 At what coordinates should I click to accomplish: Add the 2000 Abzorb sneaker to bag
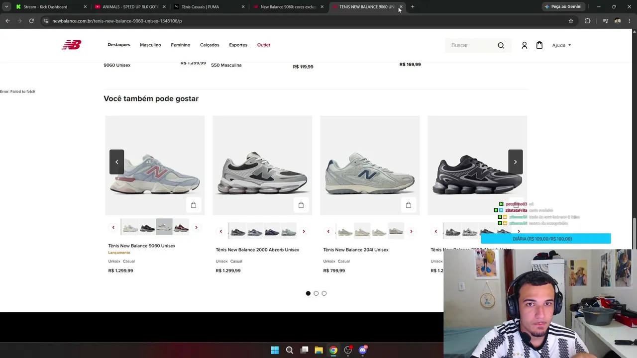coord(301,205)
